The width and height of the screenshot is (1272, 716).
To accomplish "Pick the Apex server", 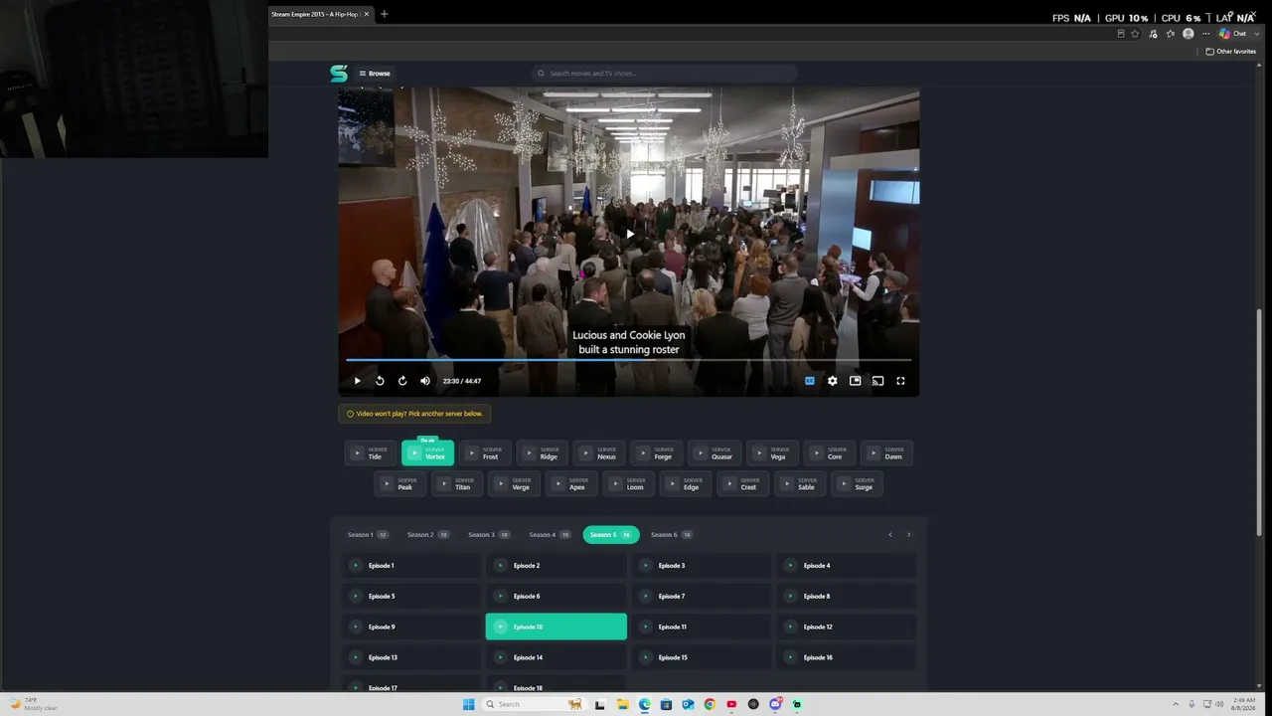I will [x=571, y=484].
